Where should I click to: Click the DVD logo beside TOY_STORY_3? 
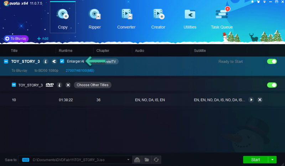(x=50, y=85)
